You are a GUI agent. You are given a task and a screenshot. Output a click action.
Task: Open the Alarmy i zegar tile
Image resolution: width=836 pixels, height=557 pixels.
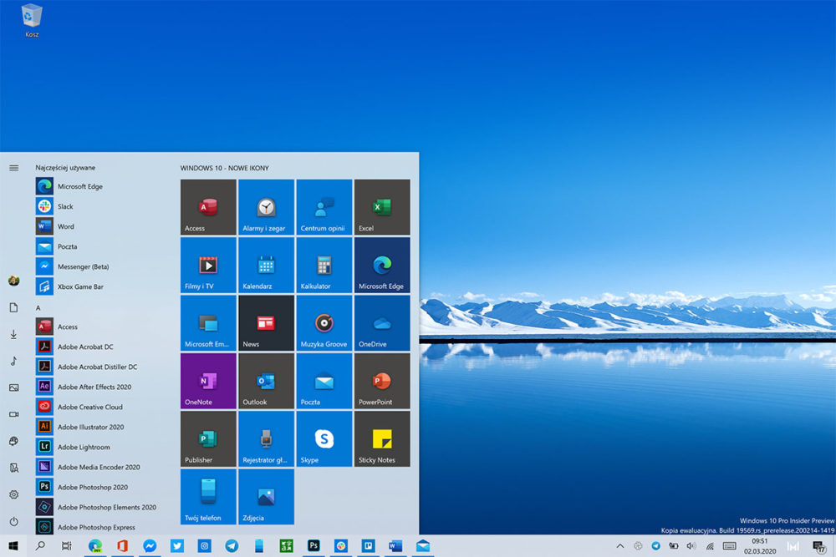click(266, 207)
